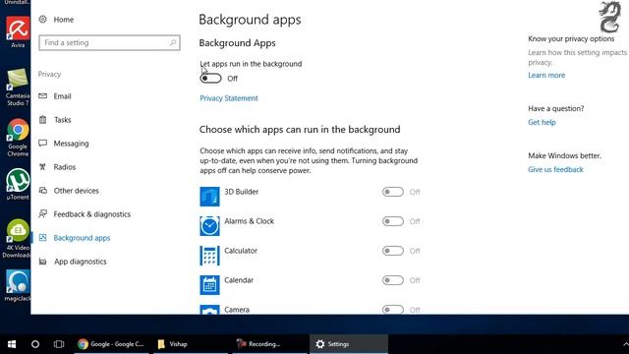Switch to Vishap folder taskbar window
629x354 pixels.
(191, 344)
